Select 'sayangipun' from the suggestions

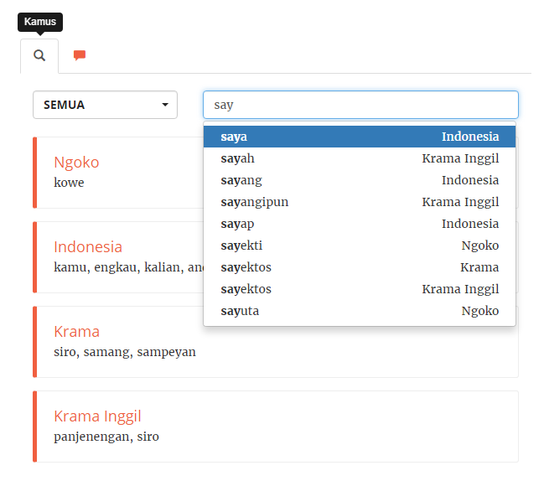[x=360, y=202]
